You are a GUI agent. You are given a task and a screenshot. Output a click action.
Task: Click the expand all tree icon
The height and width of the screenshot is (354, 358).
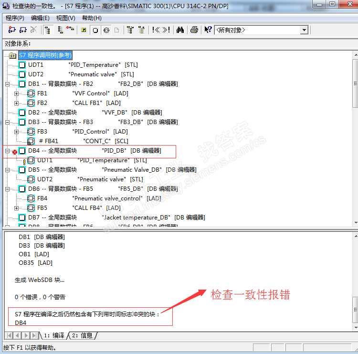pyautogui.click(x=130, y=30)
